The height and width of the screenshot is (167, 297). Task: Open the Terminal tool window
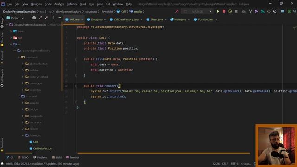pyautogui.click(x=72, y=158)
